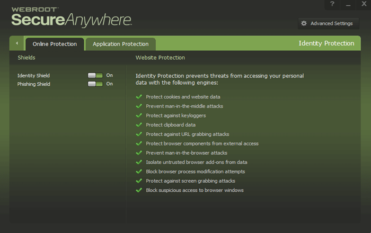Viewport: 371px width, 233px height.
Task: Click the Shields heading
Action: [x=26, y=58]
